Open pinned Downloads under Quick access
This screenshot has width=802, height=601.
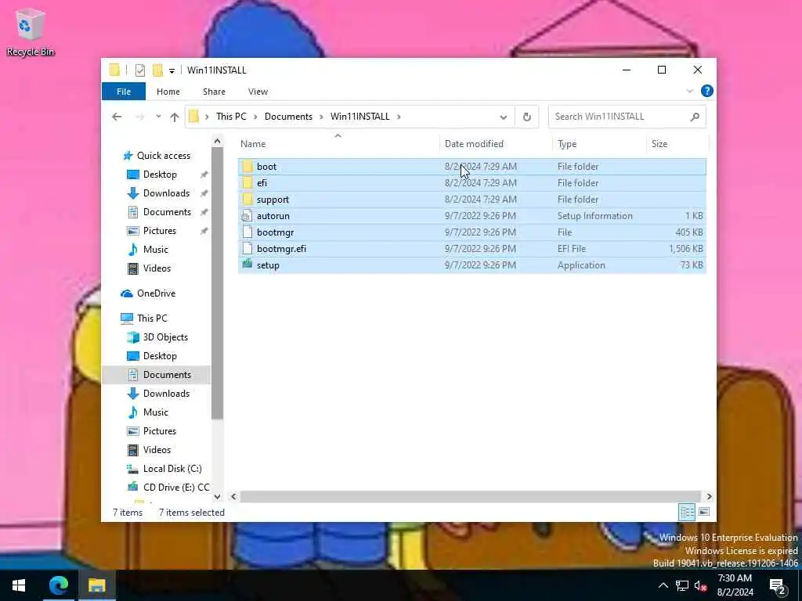pyautogui.click(x=166, y=193)
